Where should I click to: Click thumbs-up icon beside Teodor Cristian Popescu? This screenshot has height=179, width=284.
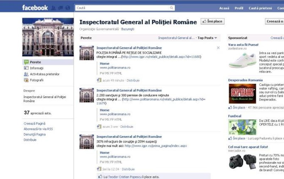pos(100,177)
